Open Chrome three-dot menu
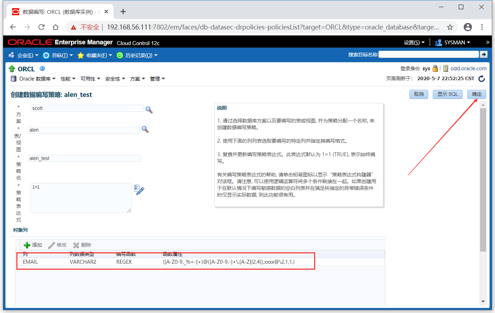Screen dimensions: 495x313 [482, 27]
